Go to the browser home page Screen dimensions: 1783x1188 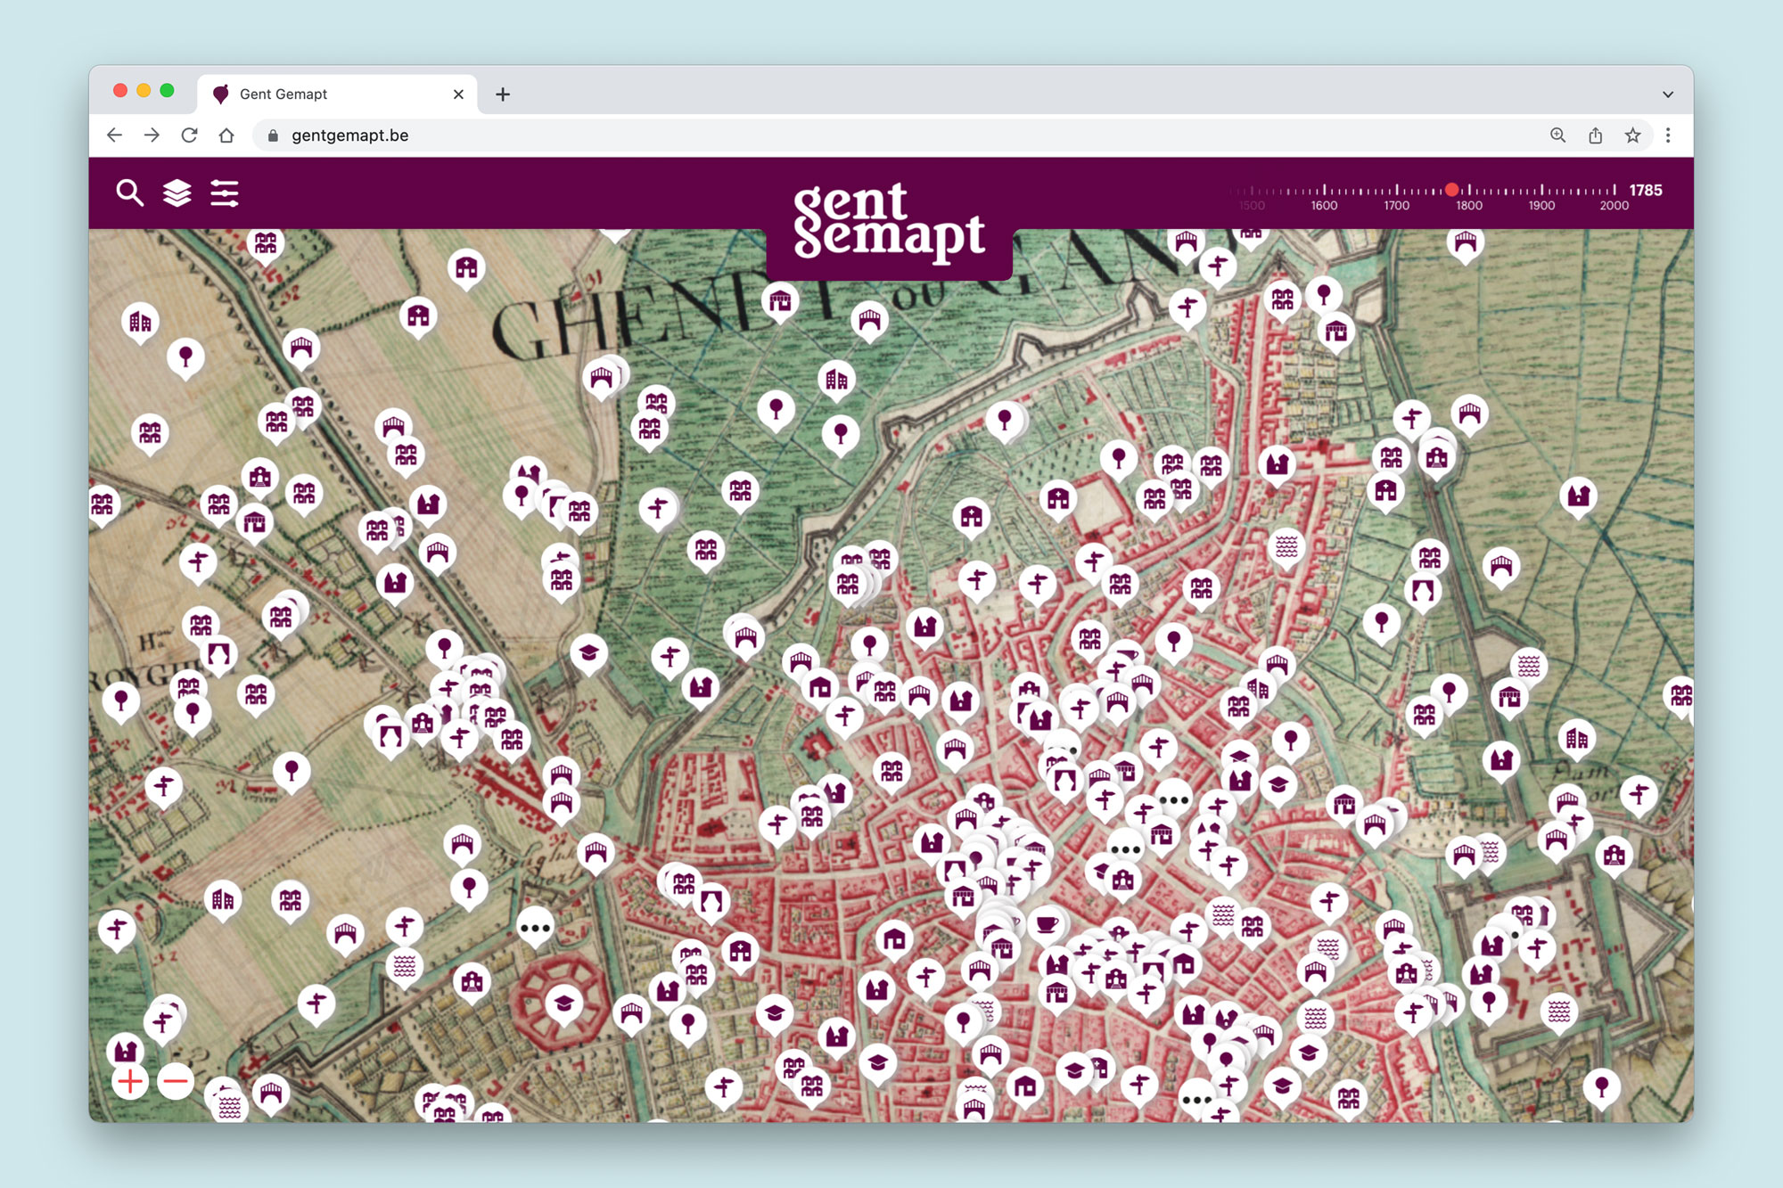point(226,135)
